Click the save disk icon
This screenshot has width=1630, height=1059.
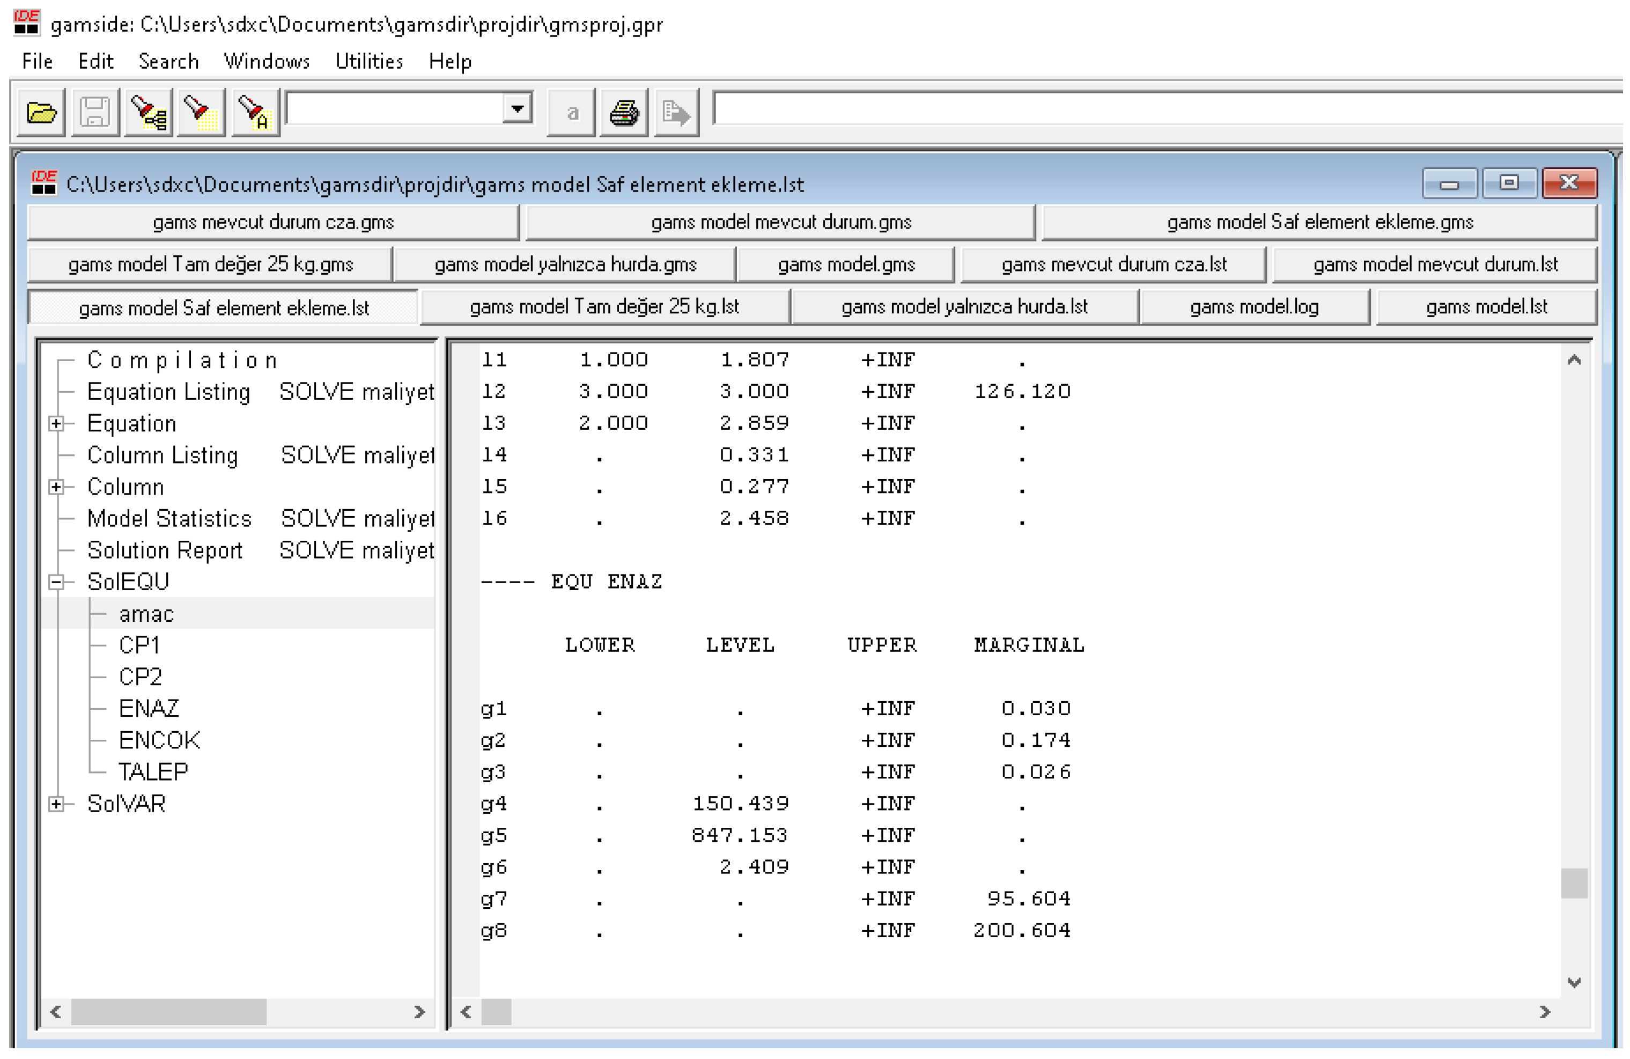(95, 113)
